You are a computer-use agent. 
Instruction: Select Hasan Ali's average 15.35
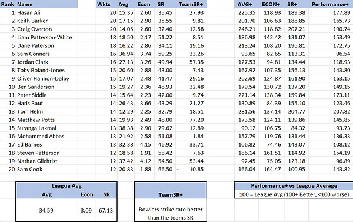tap(126, 12)
